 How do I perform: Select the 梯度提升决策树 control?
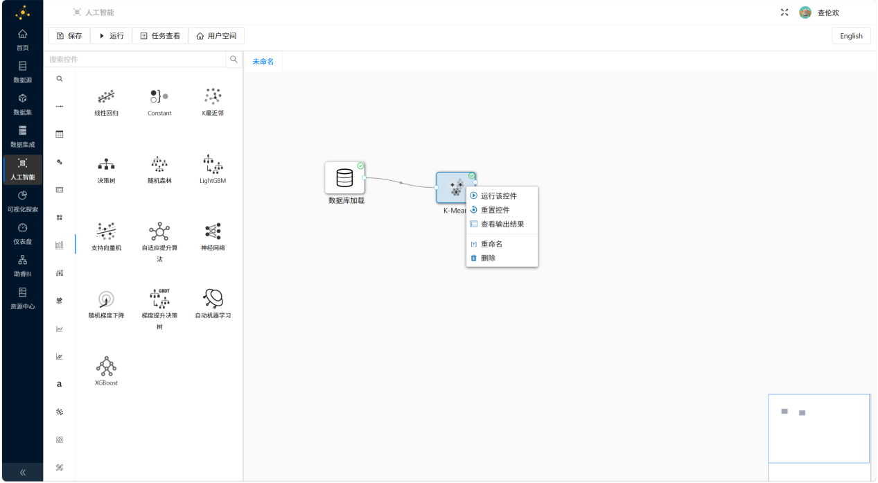159,309
